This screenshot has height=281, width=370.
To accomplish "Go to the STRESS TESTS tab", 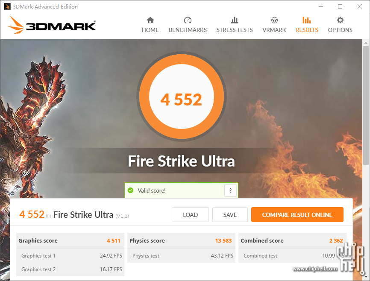I will [235, 30].
